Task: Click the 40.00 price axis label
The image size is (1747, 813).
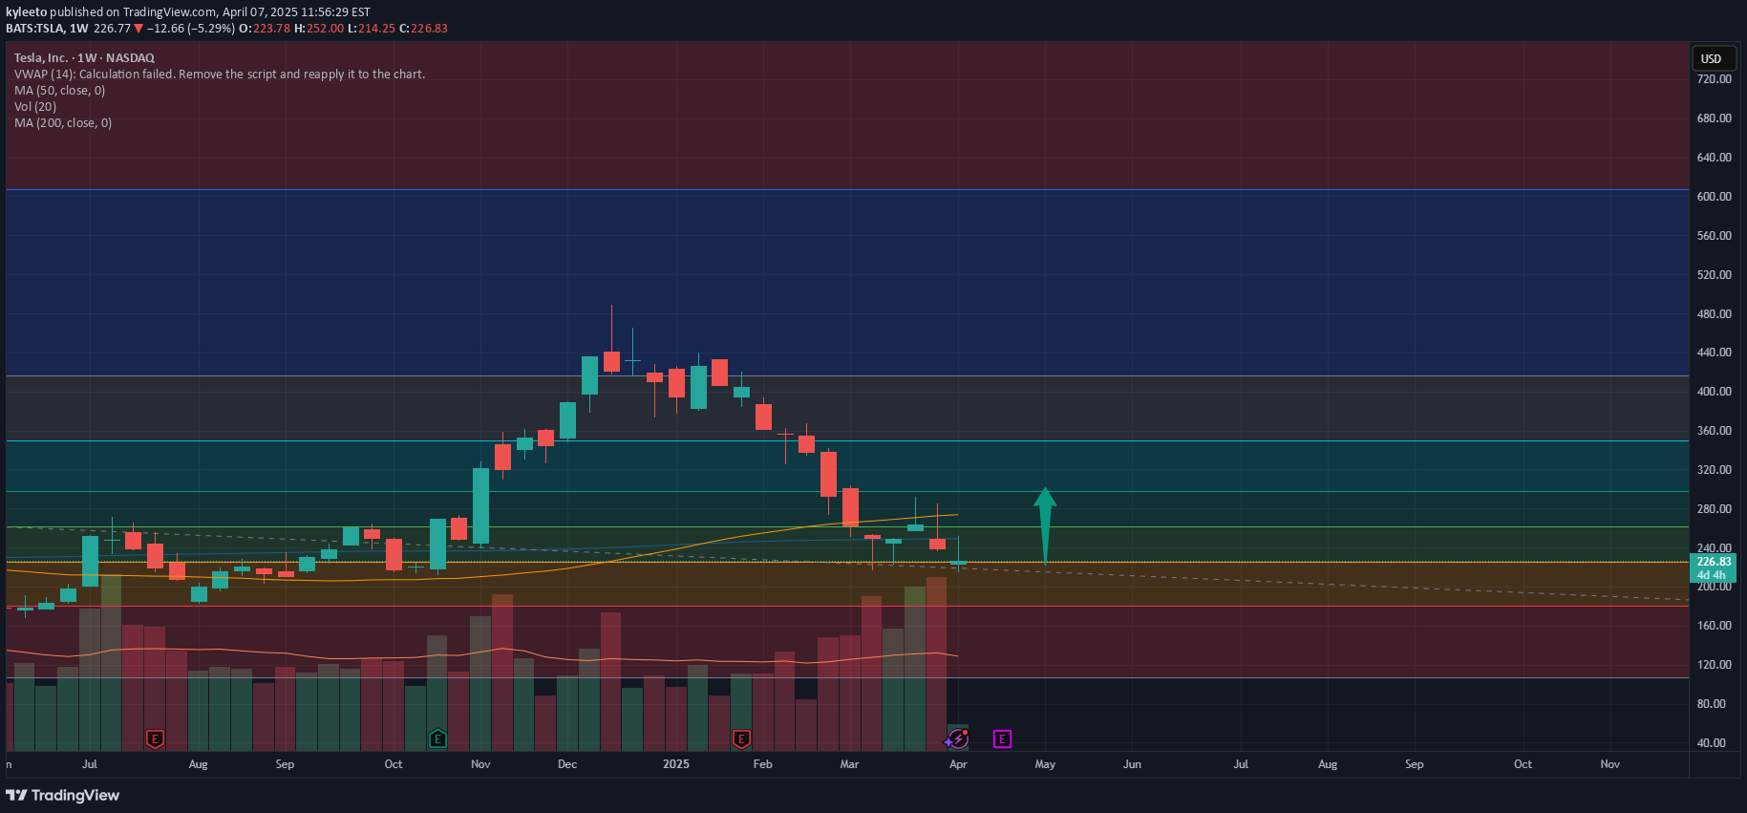Action: pyautogui.click(x=1711, y=743)
